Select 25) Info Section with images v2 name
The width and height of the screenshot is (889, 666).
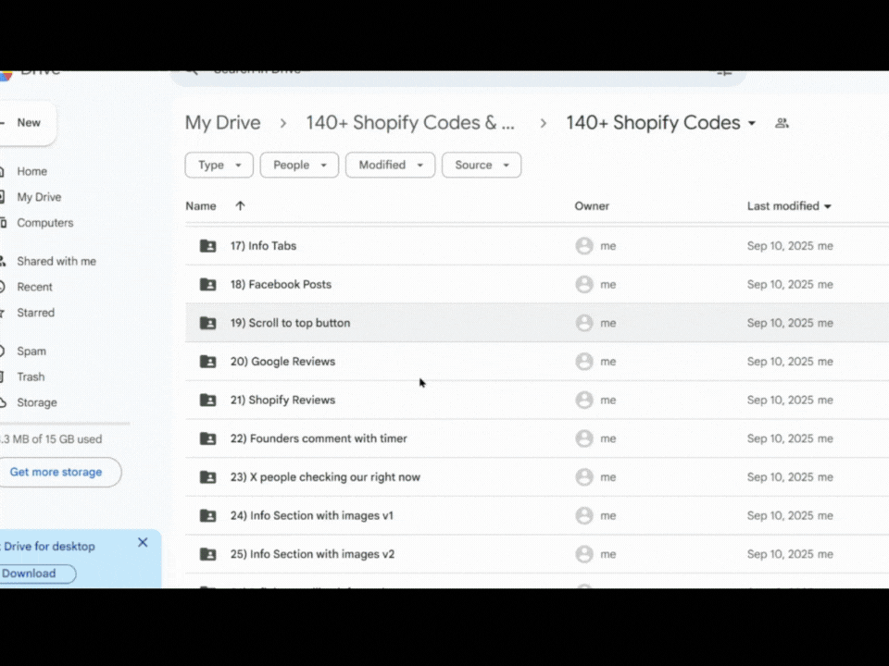coord(312,554)
